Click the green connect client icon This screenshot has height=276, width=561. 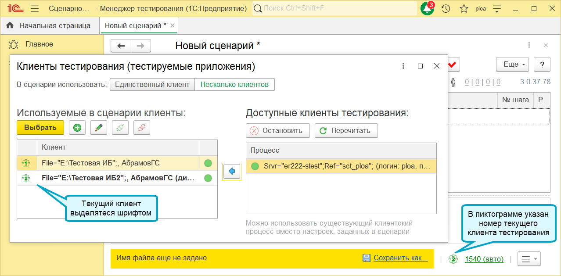pos(120,128)
